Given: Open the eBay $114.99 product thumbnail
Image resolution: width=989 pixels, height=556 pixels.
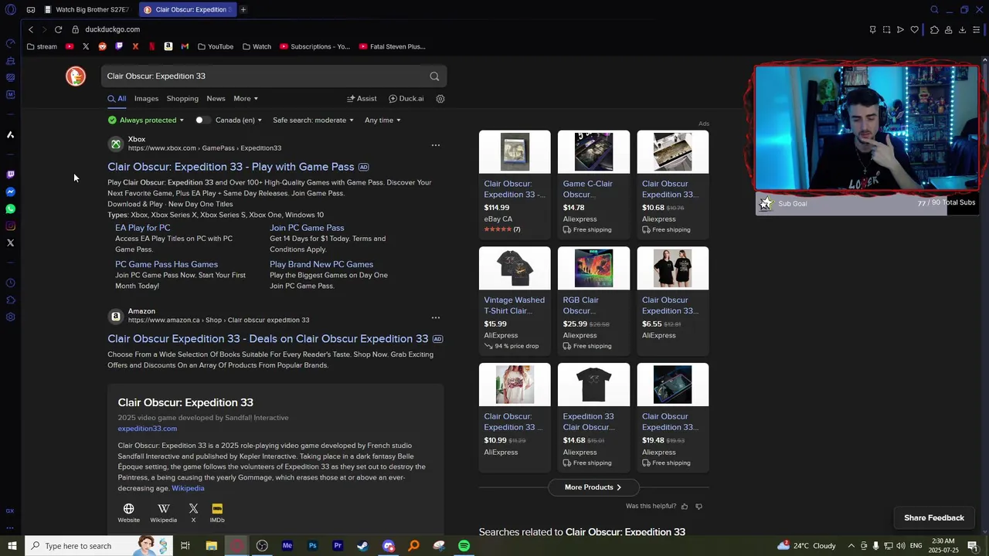Looking at the screenshot, I should point(515,152).
